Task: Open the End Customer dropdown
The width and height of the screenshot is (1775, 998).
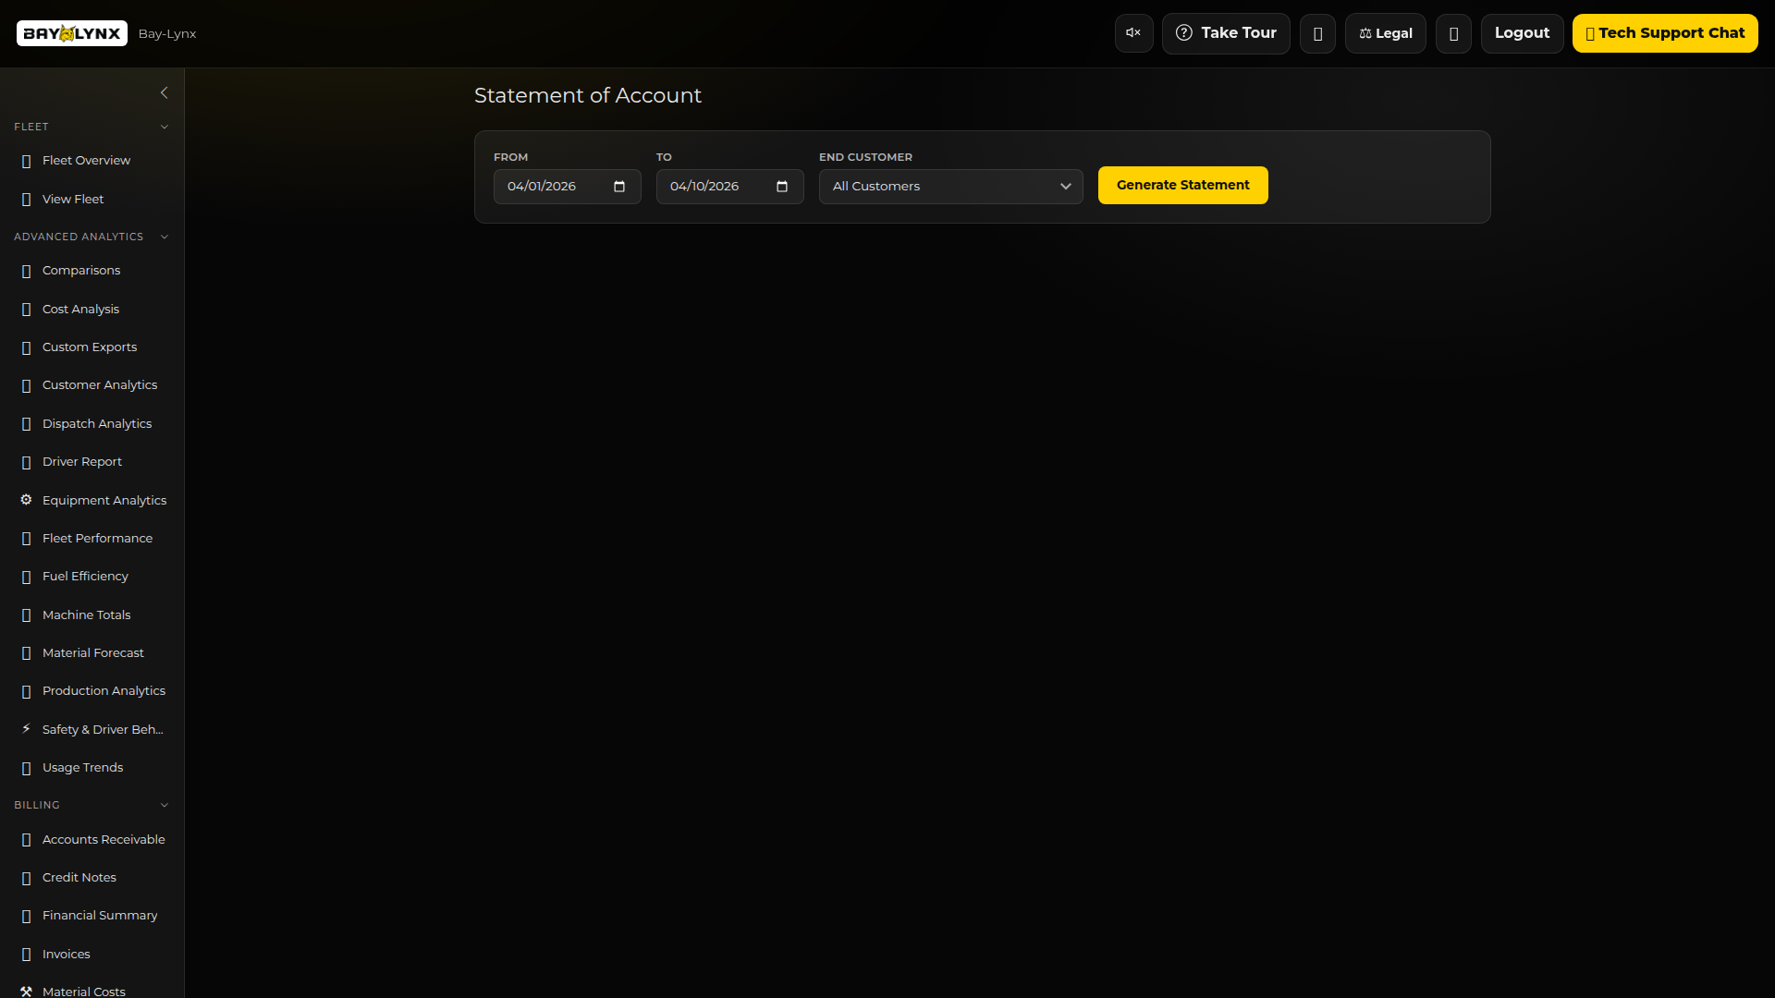Action: pyautogui.click(x=950, y=187)
